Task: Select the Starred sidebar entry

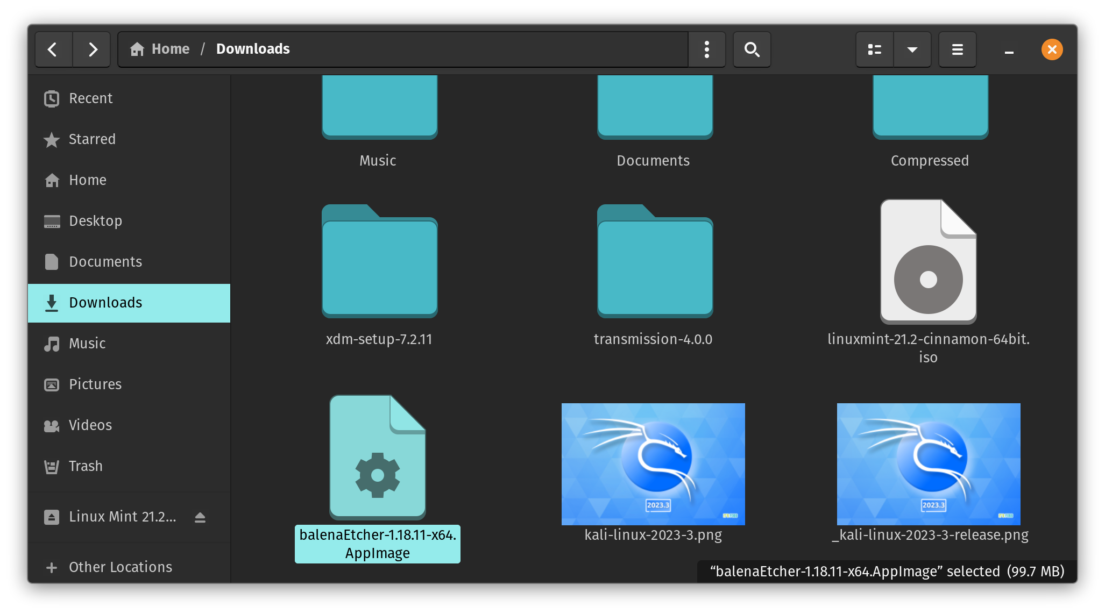Action: [x=91, y=139]
